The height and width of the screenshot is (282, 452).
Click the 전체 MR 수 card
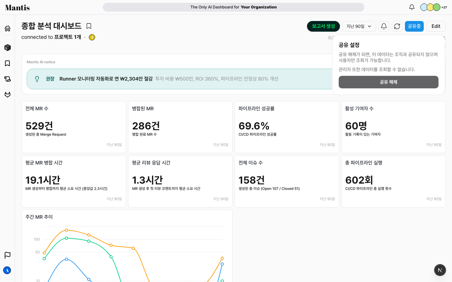pyautogui.click(x=74, y=127)
